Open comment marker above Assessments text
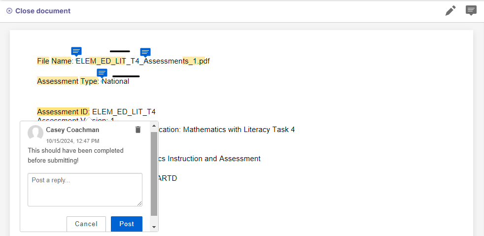Image resolution: width=484 pixels, height=236 pixels. [x=145, y=52]
